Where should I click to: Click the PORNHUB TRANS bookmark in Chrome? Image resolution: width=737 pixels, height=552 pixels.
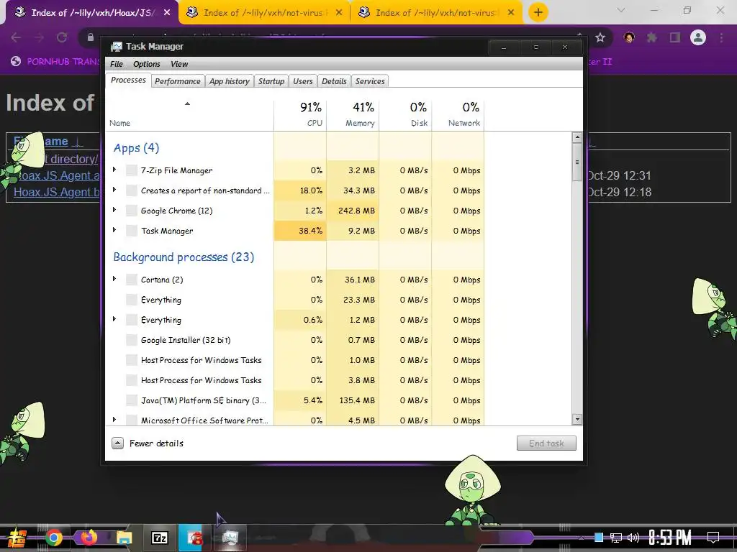[55, 62]
